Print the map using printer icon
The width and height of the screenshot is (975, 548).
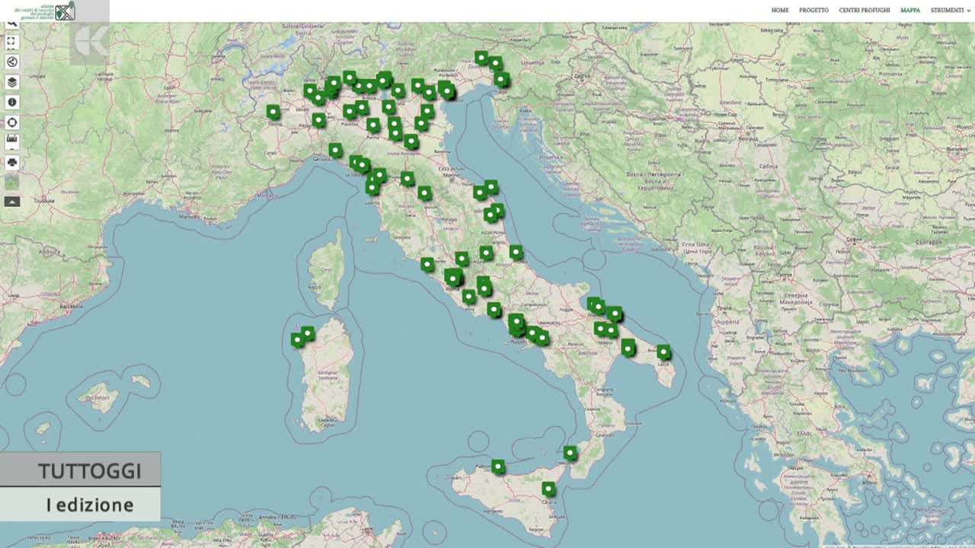(x=12, y=162)
